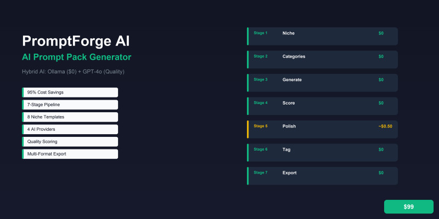Click the 8 Niche Templates badge

coord(70,117)
